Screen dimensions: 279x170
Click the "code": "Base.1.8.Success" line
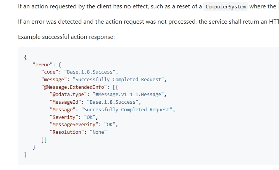(x=80, y=72)
